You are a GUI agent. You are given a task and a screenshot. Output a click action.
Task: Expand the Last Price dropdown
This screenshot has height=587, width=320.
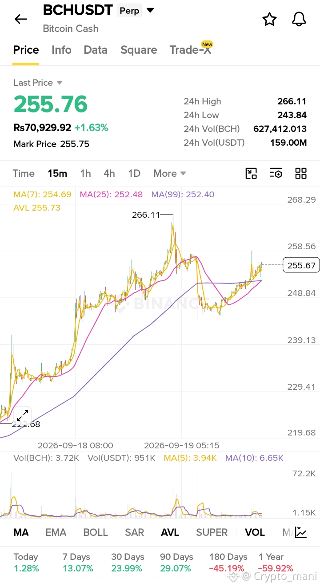click(38, 83)
